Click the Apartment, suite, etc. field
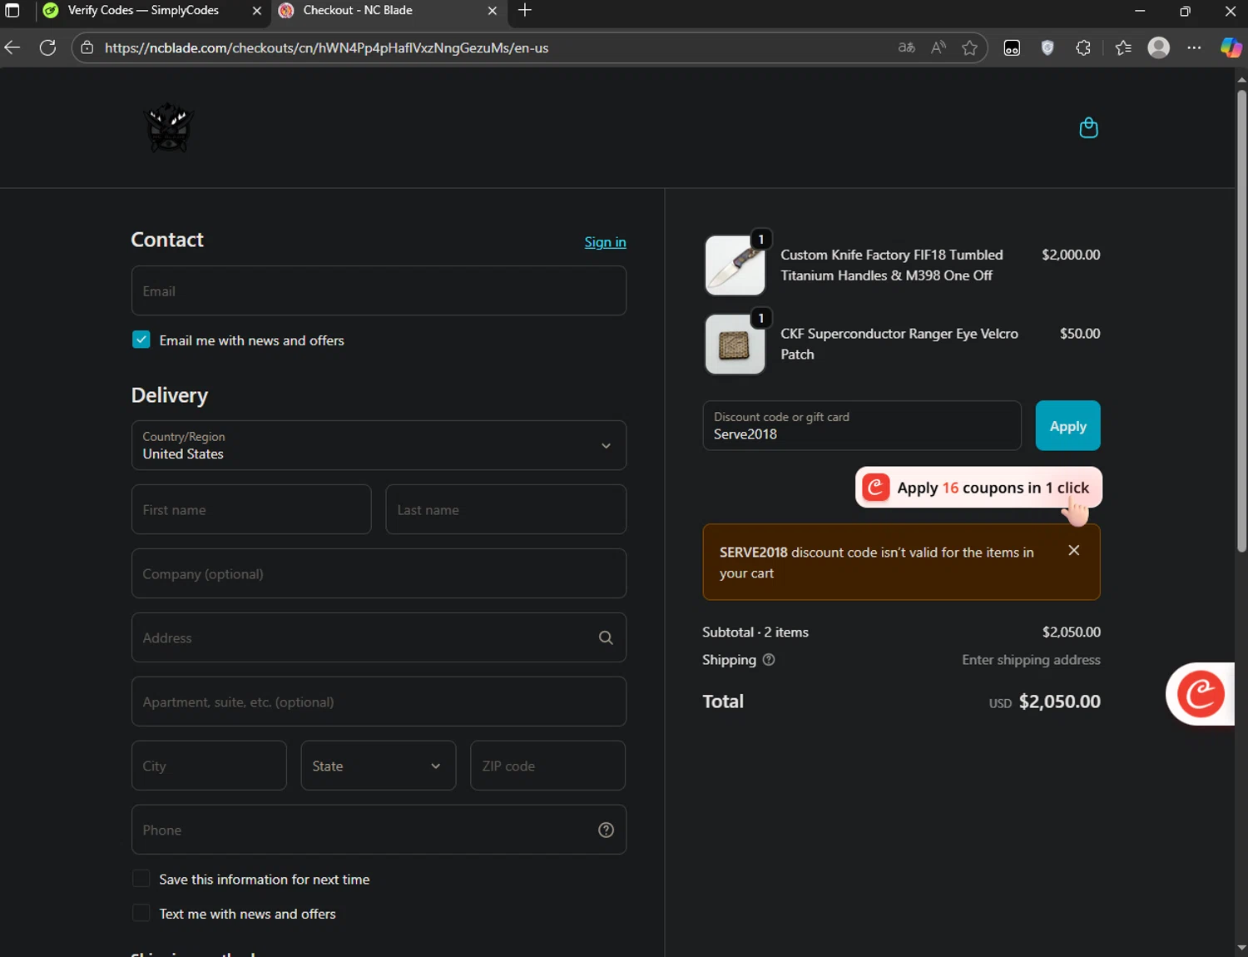 point(379,702)
